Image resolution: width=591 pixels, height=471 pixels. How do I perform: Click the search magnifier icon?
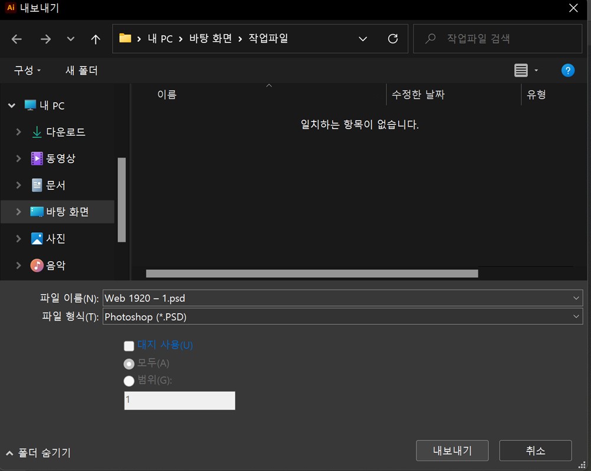point(431,38)
